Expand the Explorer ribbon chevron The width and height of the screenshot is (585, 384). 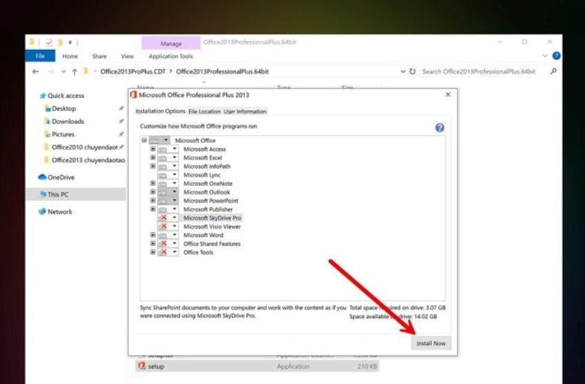tap(544, 55)
